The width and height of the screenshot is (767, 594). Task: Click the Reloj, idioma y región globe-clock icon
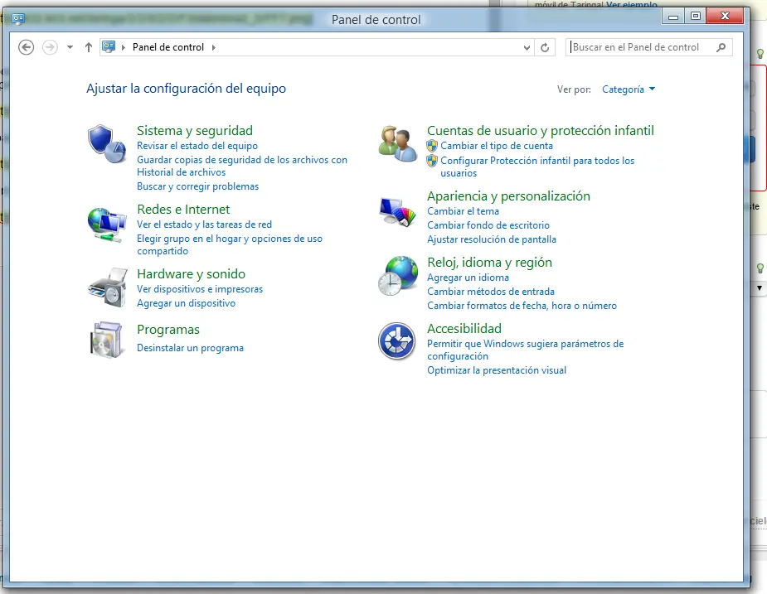pyautogui.click(x=398, y=276)
